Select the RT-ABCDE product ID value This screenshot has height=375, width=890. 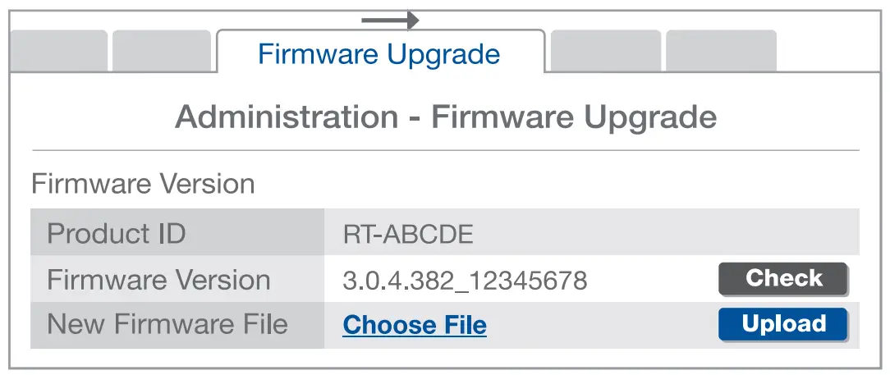[408, 235]
